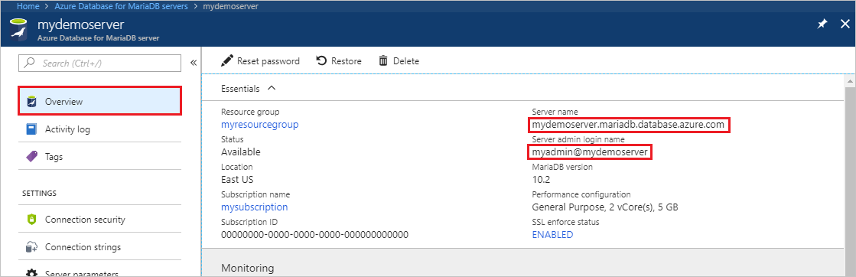Pin the mydemoserver blade to dashboard

pyautogui.click(x=822, y=24)
